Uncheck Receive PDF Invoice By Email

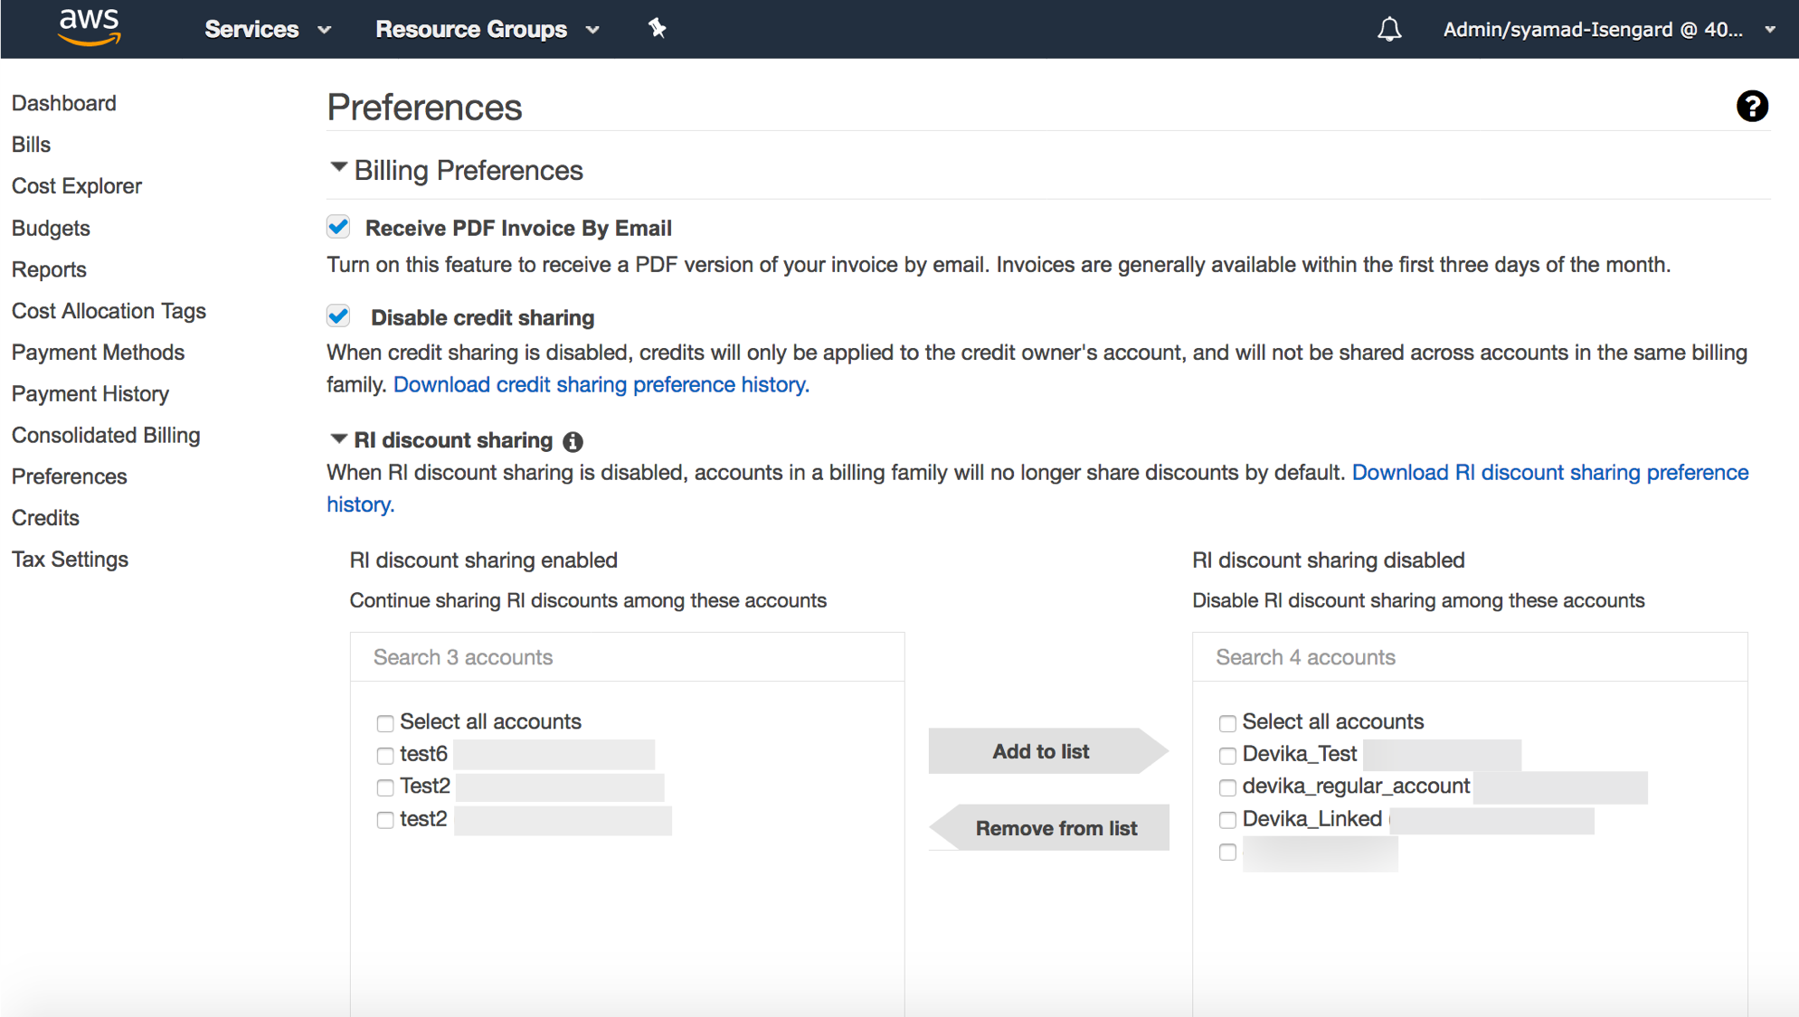click(x=339, y=227)
